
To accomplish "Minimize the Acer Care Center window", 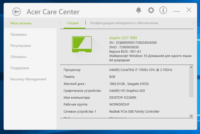I will (x=176, y=11).
